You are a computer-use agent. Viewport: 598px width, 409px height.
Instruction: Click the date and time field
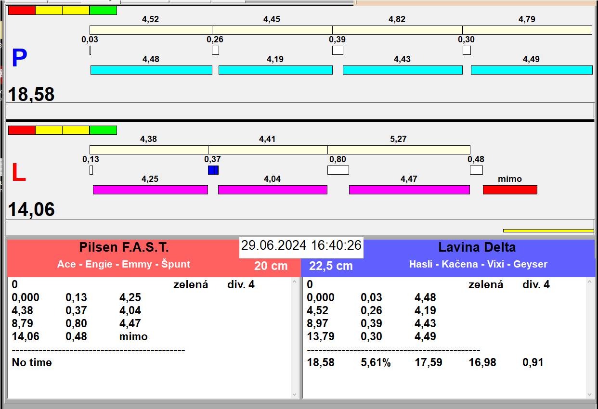coord(301,245)
